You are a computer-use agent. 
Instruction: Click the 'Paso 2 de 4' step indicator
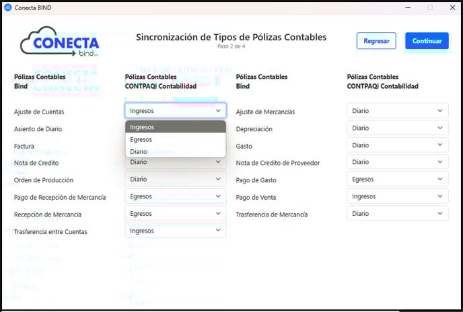pos(231,46)
